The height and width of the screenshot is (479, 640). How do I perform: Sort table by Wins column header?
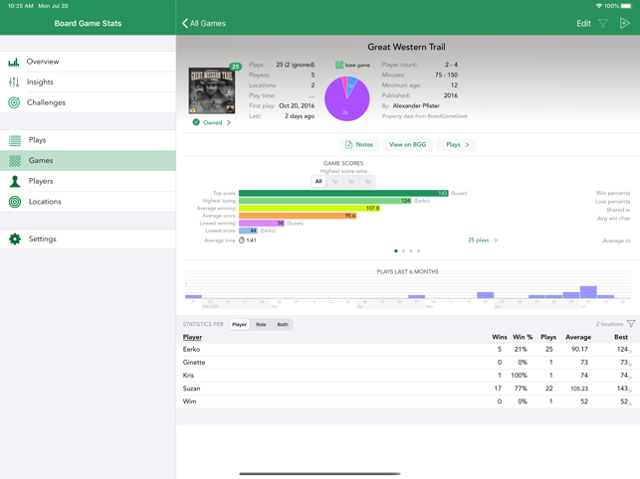point(500,337)
